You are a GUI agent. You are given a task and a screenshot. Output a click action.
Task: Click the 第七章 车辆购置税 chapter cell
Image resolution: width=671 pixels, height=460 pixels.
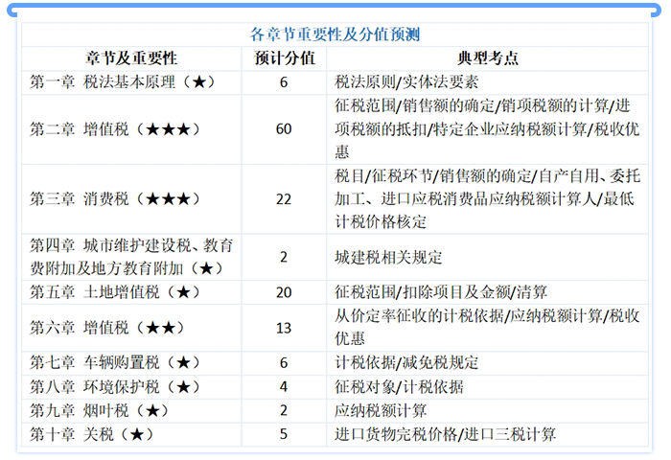tap(116, 363)
